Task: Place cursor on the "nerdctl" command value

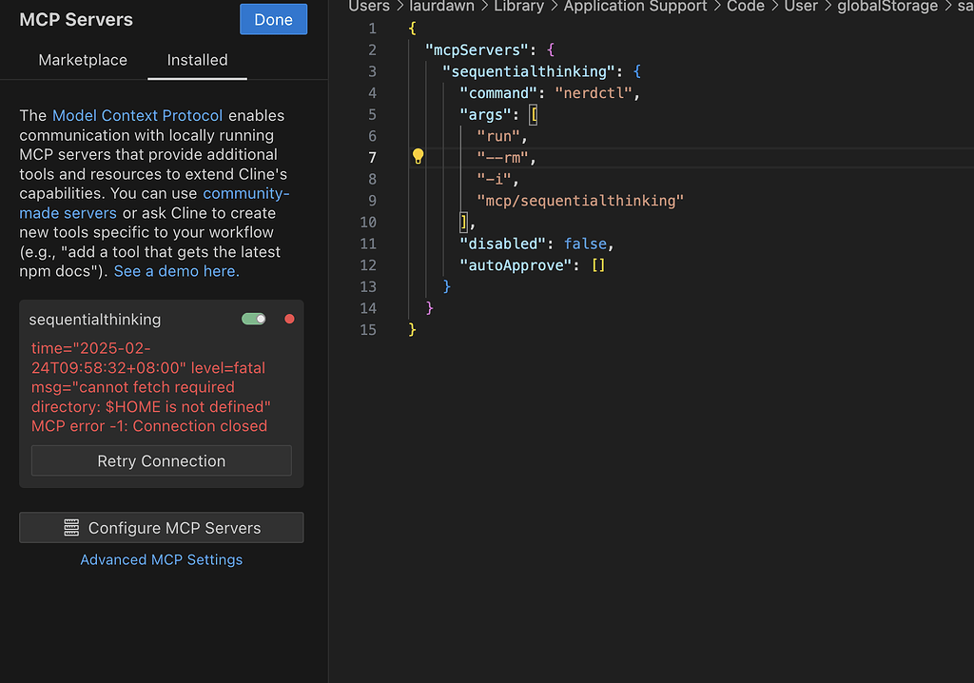Action: pos(594,93)
